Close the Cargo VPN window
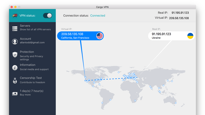The width and height of the screenshot is (205, 115). (x=12, y=7)
